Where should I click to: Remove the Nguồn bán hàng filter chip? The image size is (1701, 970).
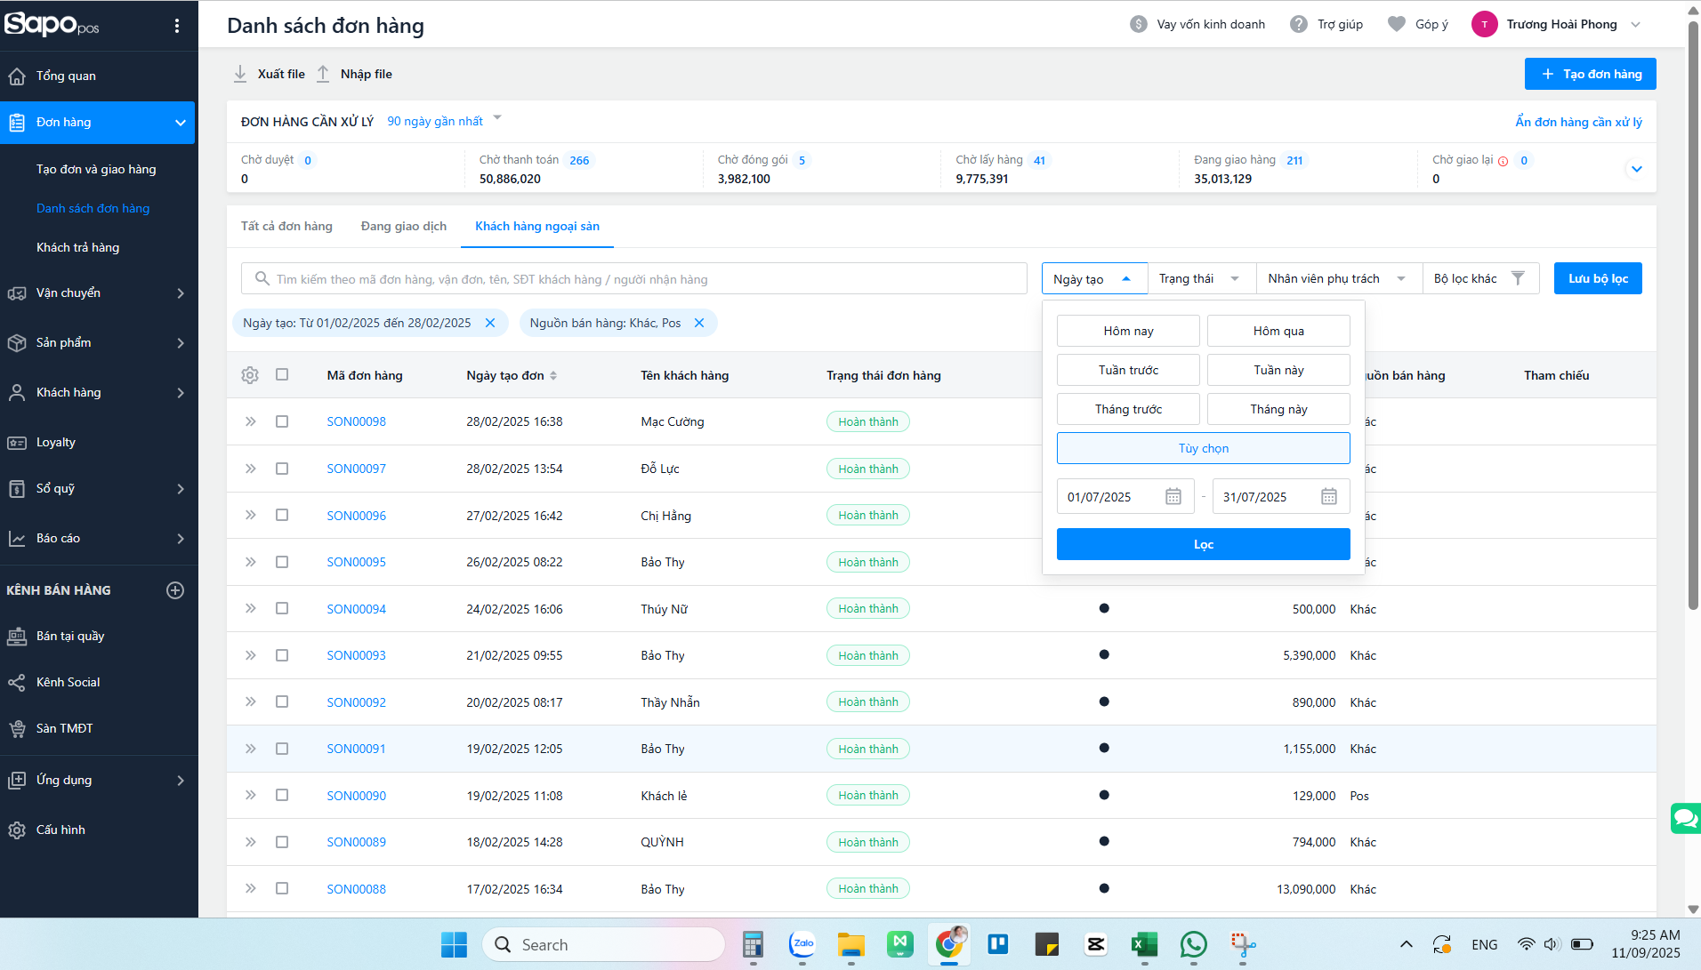[x=699, y=323]
